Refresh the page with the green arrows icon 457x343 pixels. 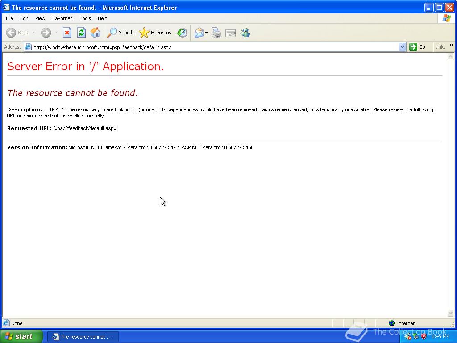(x=81, y=33)
